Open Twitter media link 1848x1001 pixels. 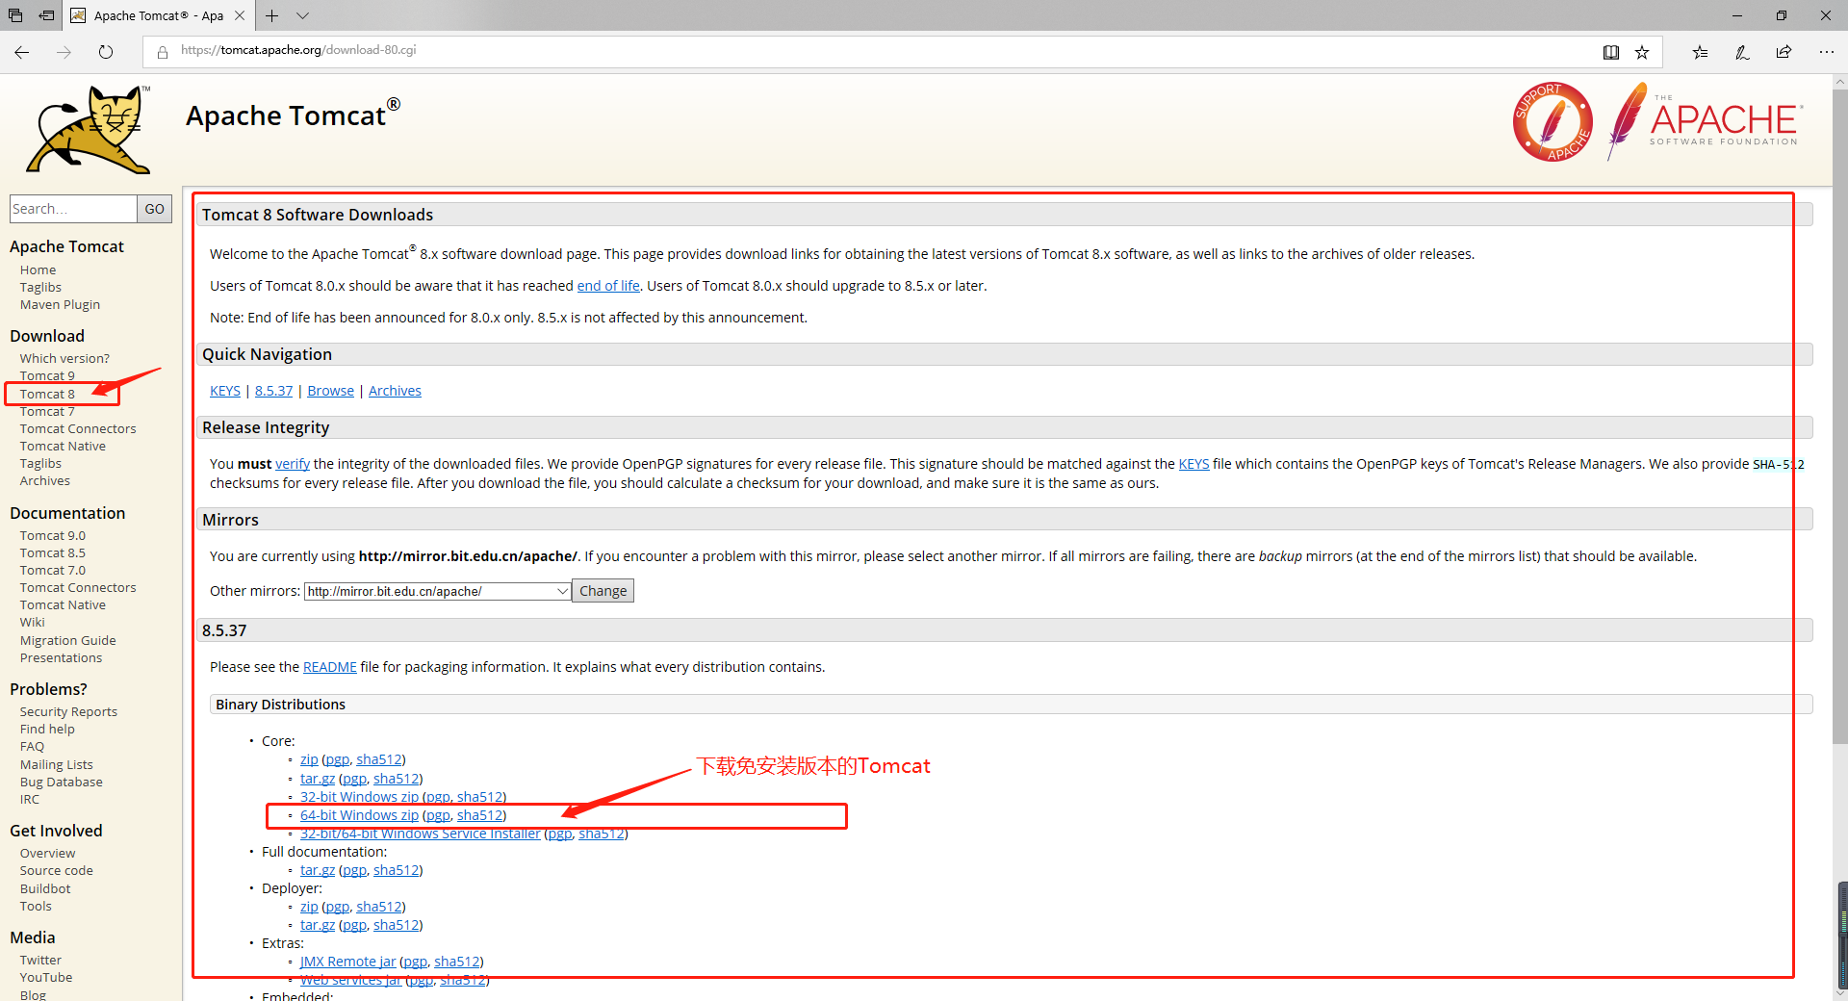click(40, 961)
